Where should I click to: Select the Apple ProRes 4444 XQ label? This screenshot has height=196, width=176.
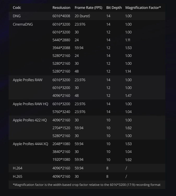click(x=30, y=144)
